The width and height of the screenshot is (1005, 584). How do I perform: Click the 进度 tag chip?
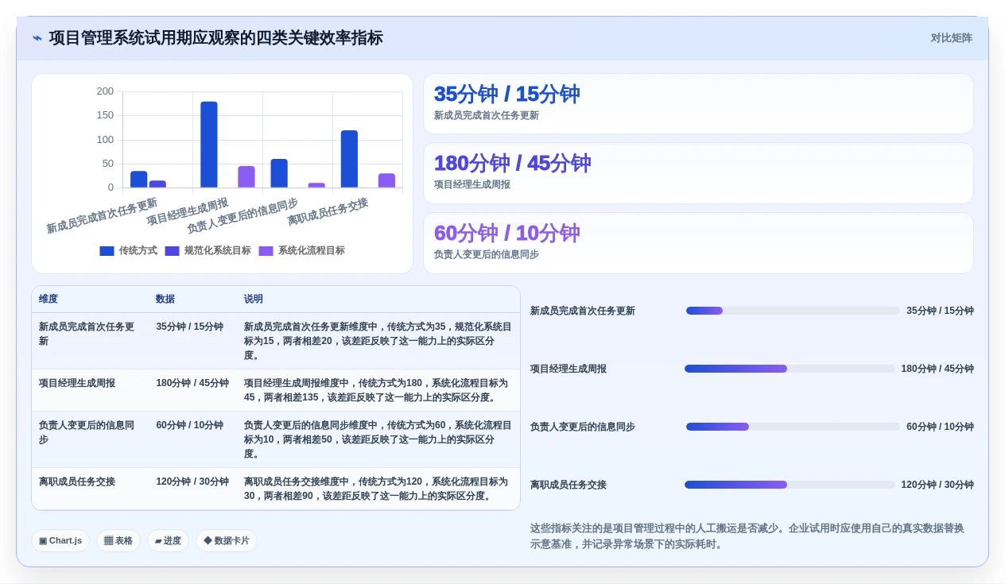coord(168,541)
